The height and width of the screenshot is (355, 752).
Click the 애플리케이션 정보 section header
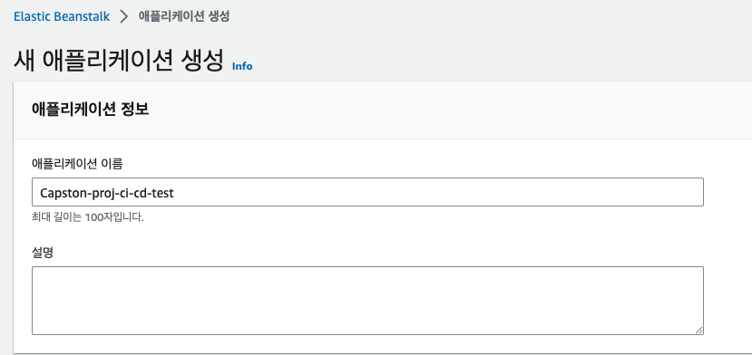[x=91, y=110]
